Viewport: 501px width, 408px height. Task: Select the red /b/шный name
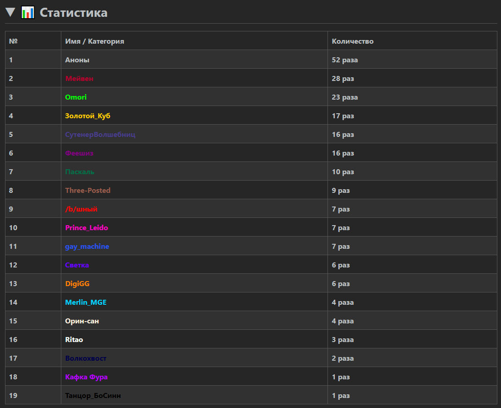(x=81, y=209)
